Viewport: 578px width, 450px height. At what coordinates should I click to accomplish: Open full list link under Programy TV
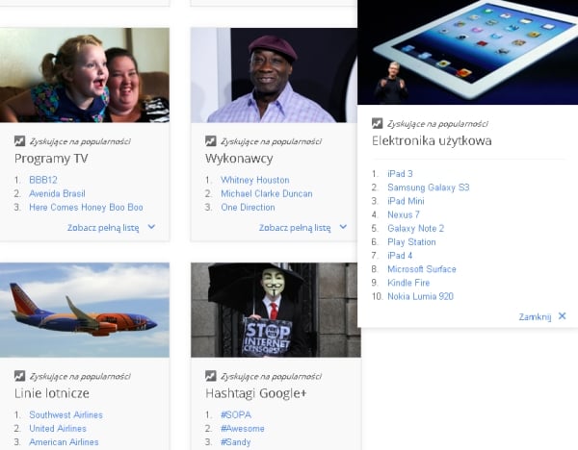click(103, 228)
